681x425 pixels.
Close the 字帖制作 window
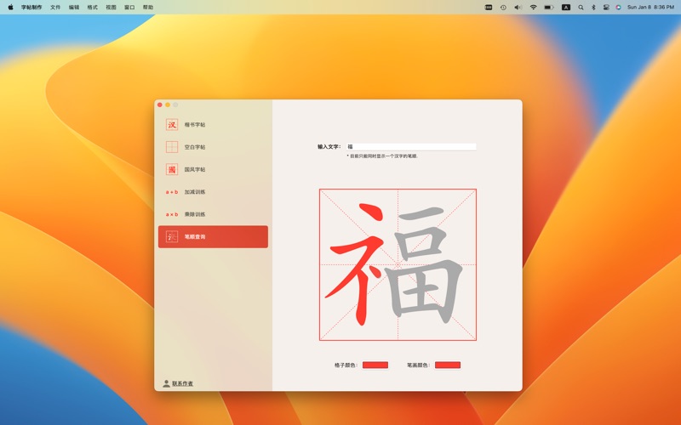point(160,105)
